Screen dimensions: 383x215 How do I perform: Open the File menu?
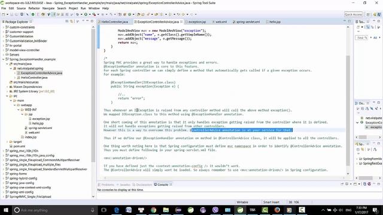[4, 8]
